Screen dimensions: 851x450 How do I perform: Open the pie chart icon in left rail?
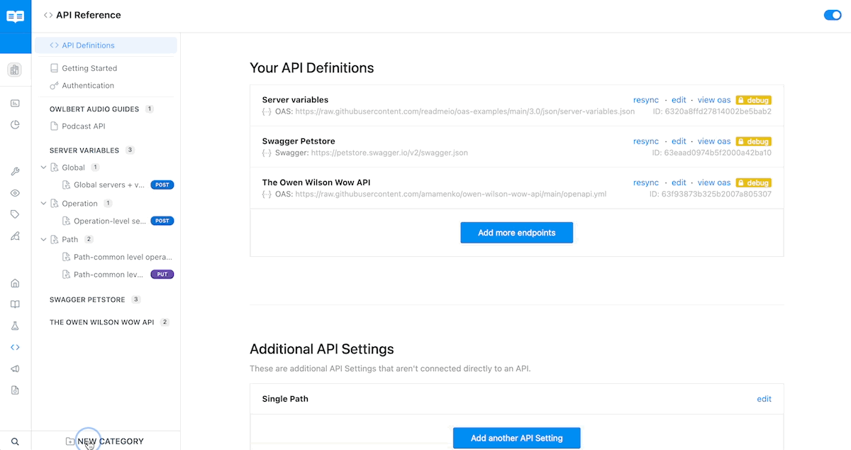(x=15, y=125)
